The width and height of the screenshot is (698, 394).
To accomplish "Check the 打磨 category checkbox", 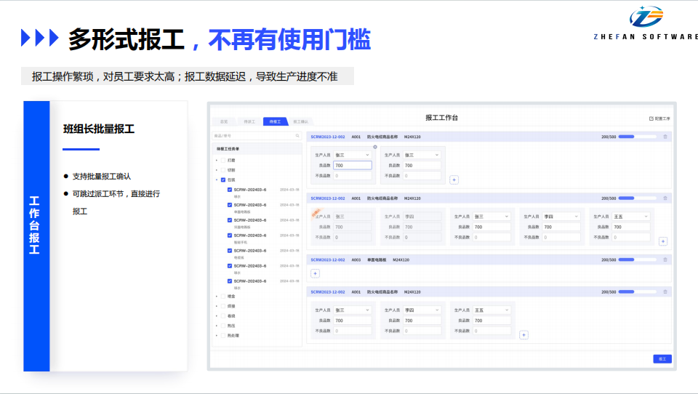I will (x=223, y=160).
